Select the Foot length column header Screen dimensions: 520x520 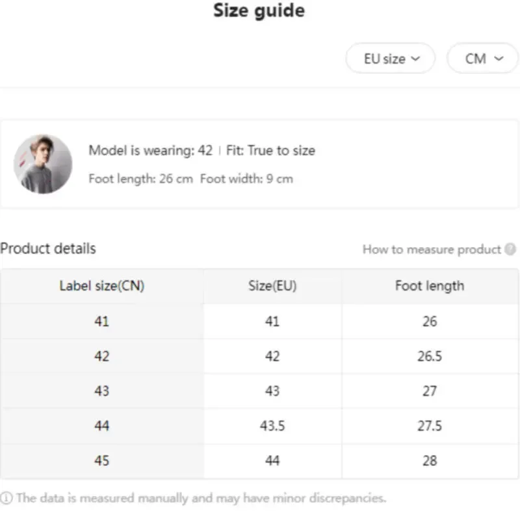430,286
